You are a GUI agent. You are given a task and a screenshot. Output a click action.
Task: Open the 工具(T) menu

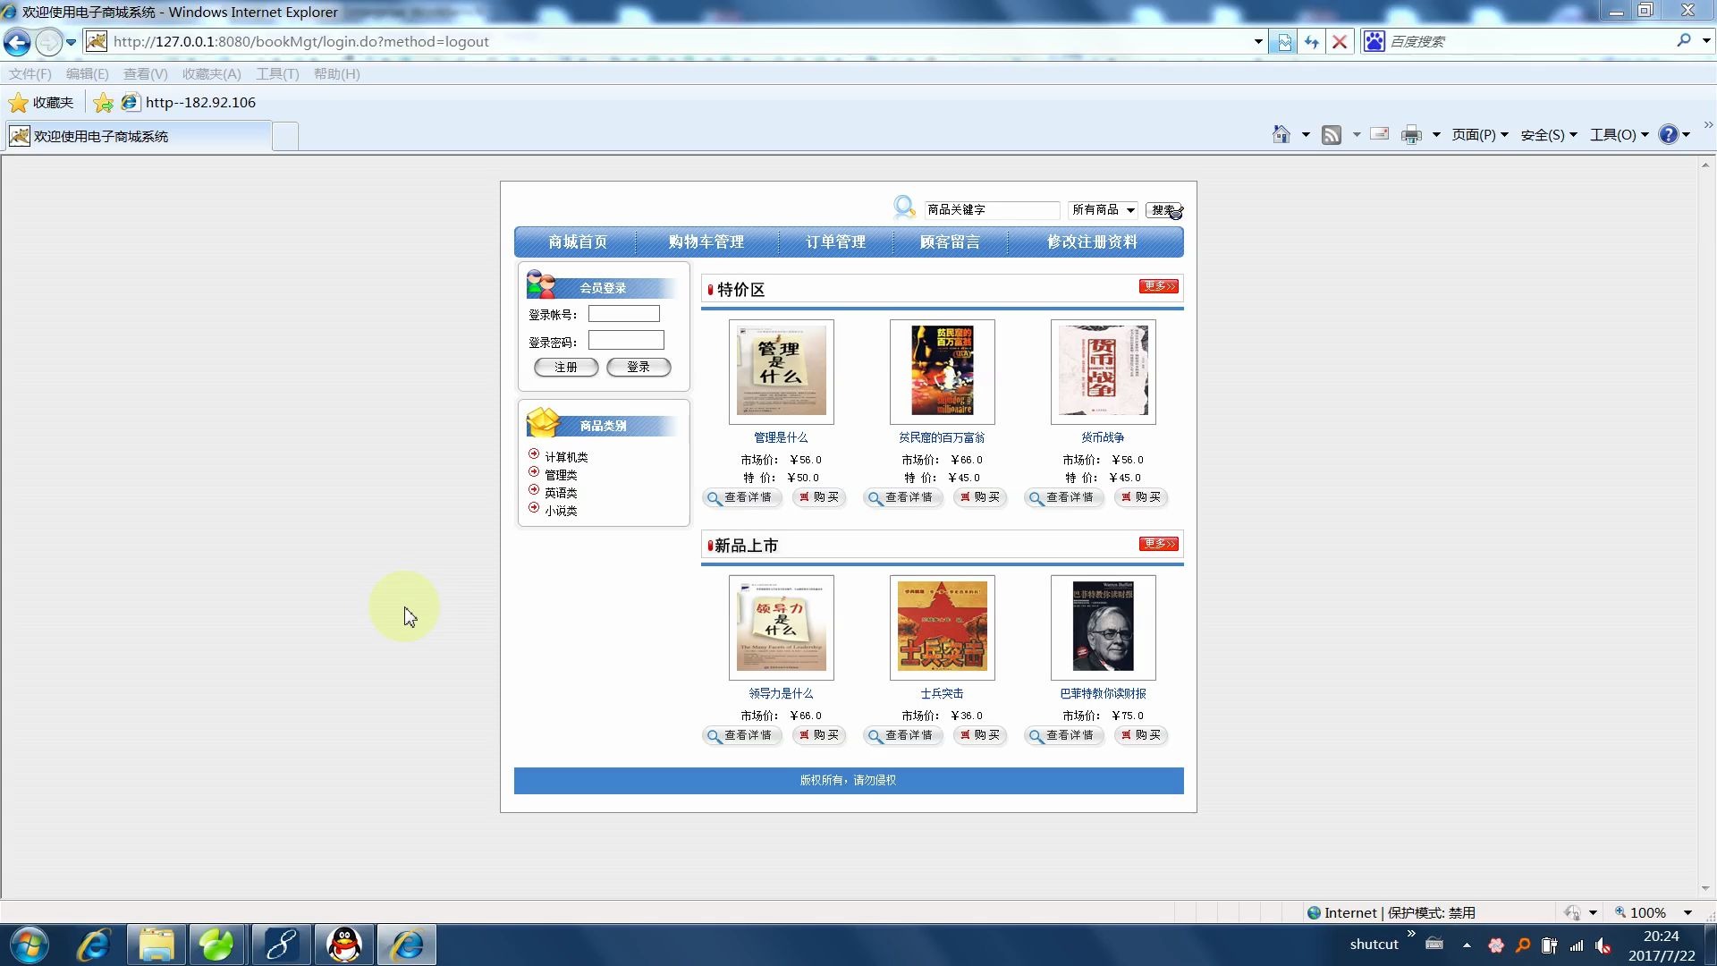click(277, 74)
